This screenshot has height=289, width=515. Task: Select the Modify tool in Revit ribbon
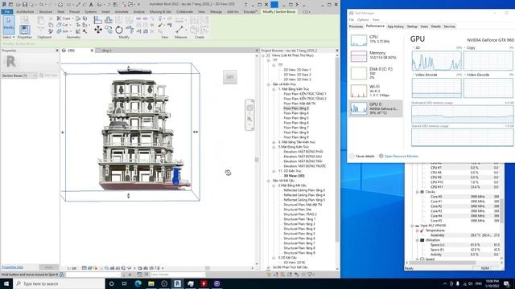pyautogui.click(x=9, y=25)
